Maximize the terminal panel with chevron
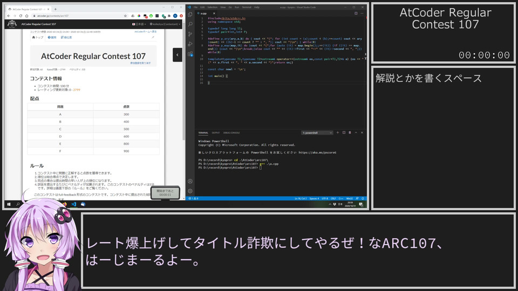This screenshot has height=291, width=518. [x=356, y=133]
